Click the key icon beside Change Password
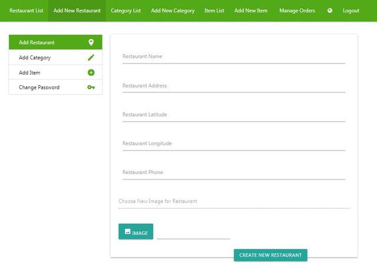The image size is (377, 267). click(91, 88)
